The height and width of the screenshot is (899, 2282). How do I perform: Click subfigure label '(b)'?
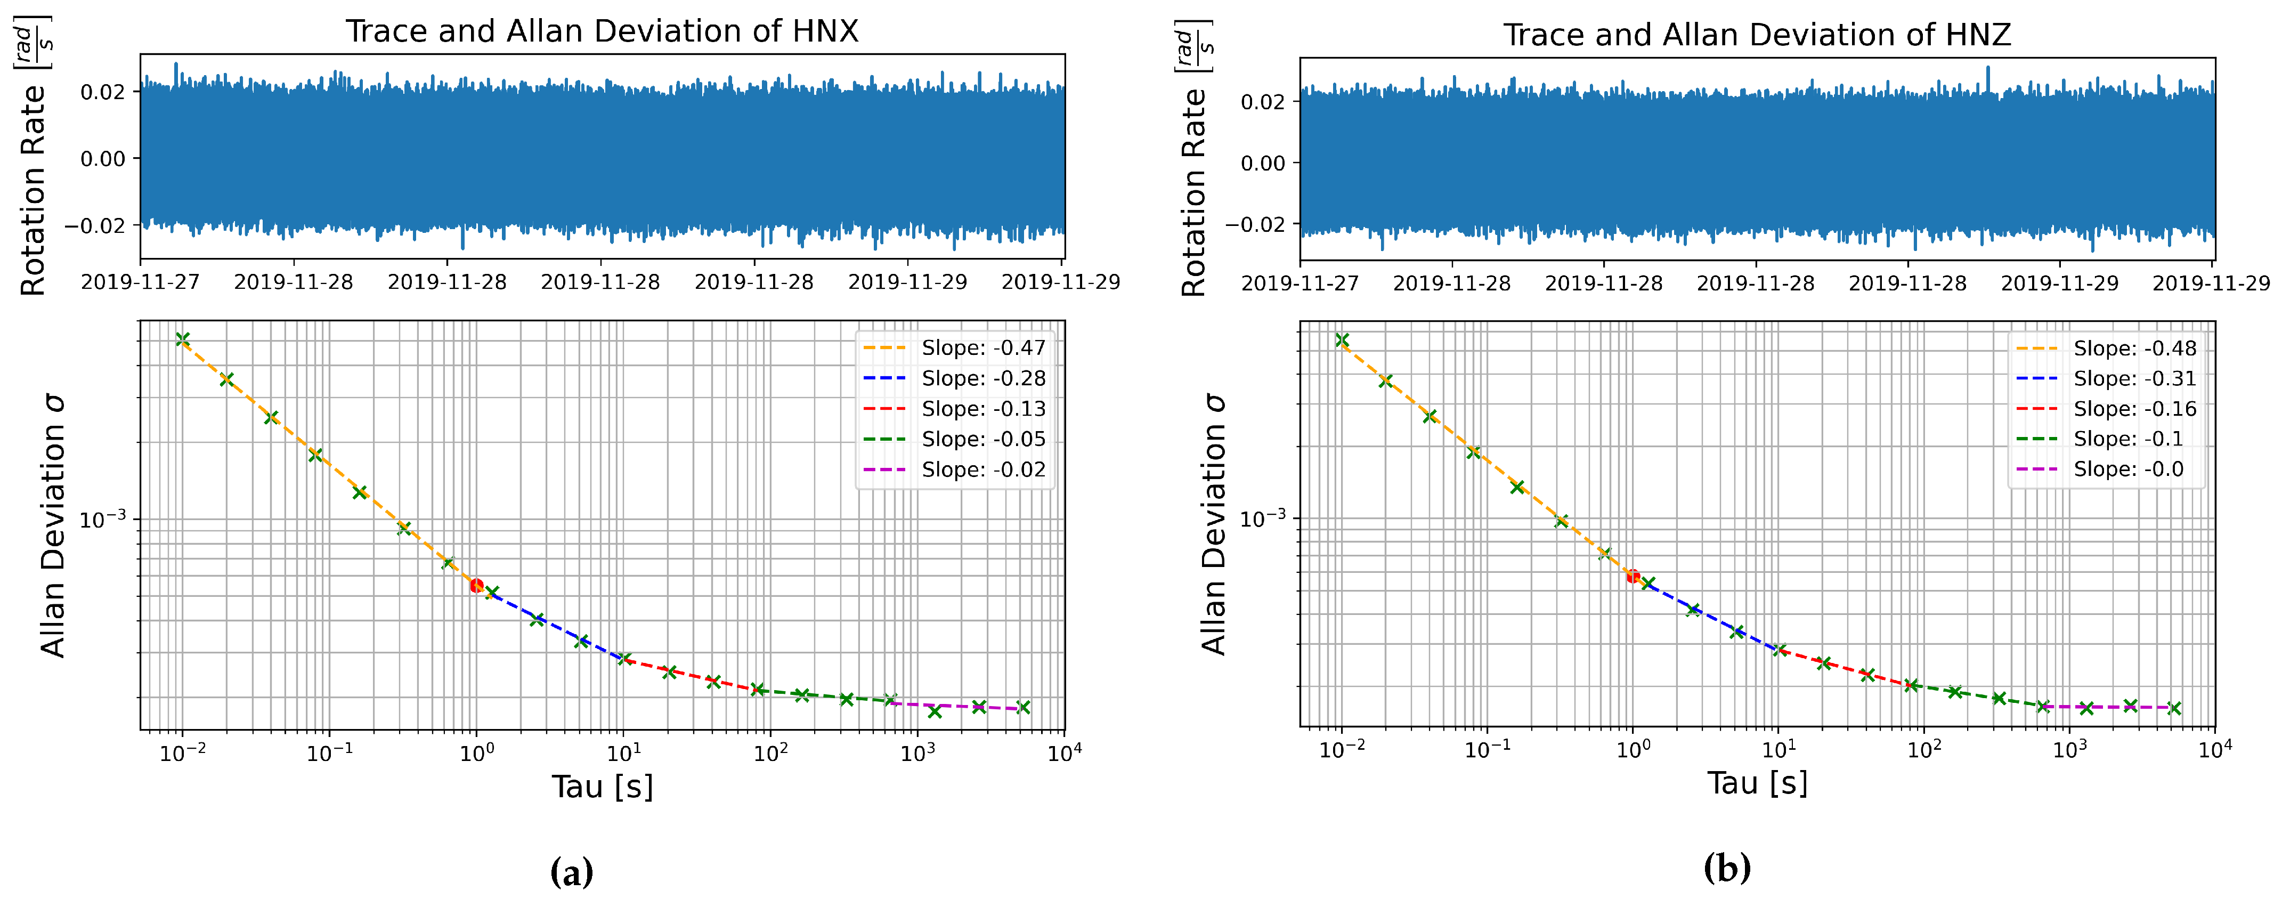pos(1727,868)
